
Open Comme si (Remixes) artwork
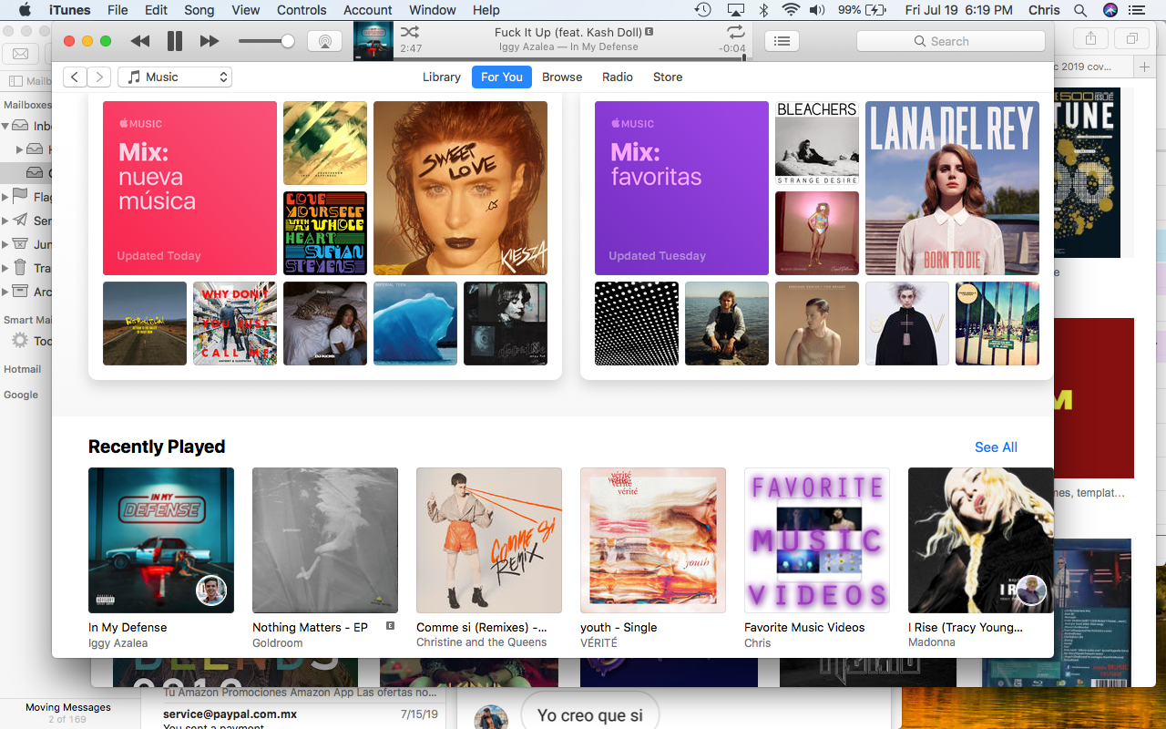[x=489, y=540]
